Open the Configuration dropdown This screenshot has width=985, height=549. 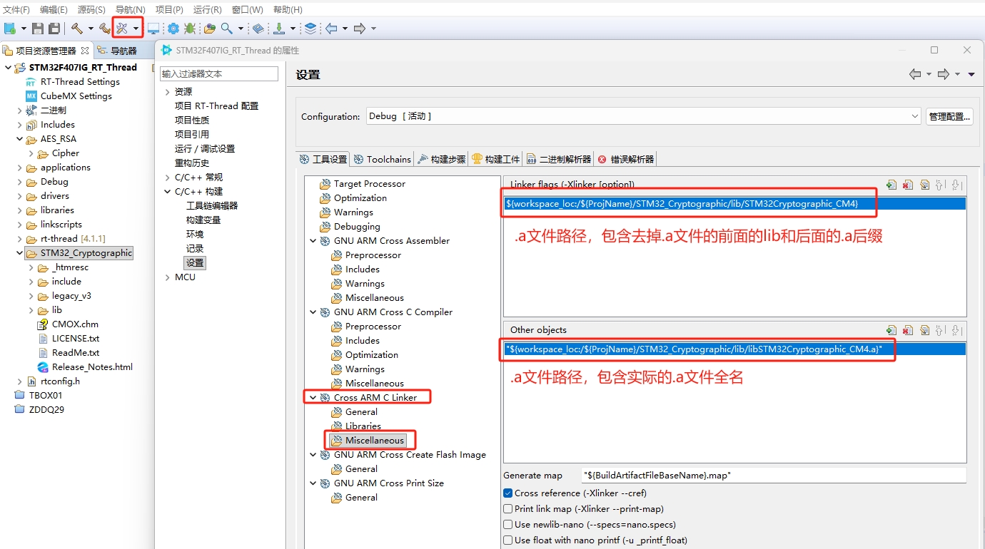click(x=644, y=116)
